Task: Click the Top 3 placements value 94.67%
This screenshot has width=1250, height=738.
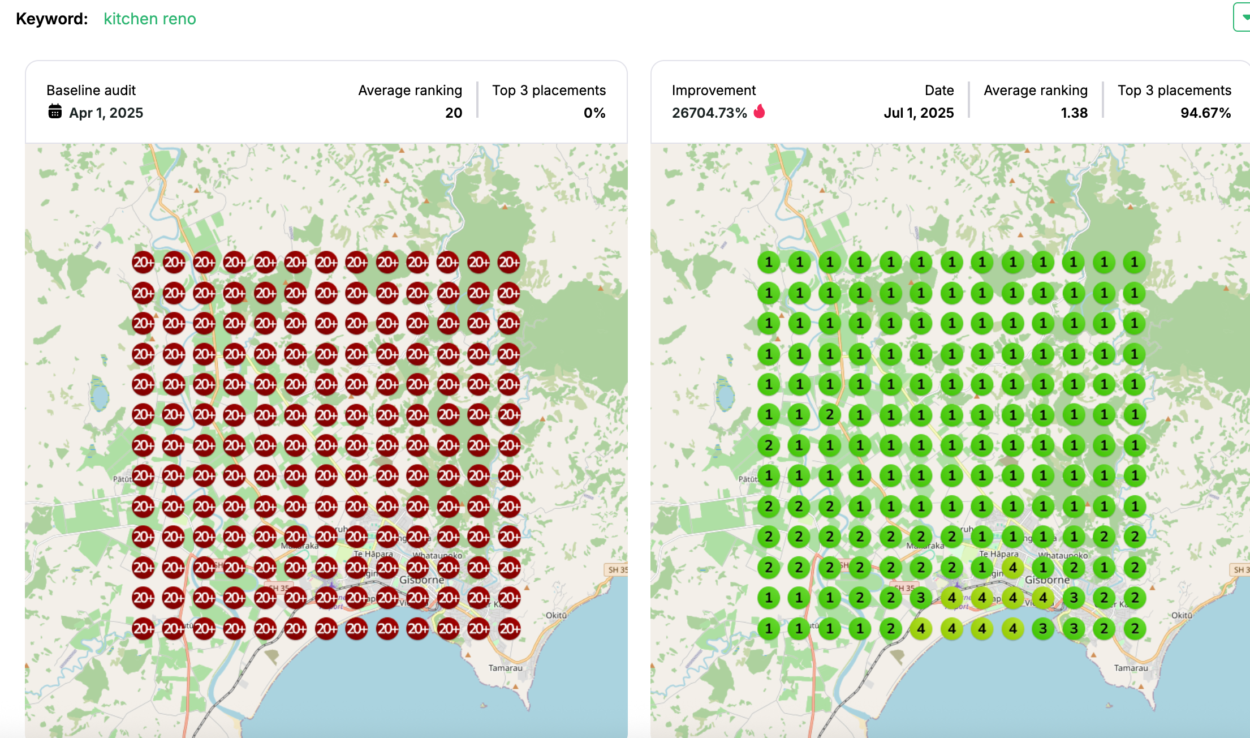Action: coord(1206,113)
